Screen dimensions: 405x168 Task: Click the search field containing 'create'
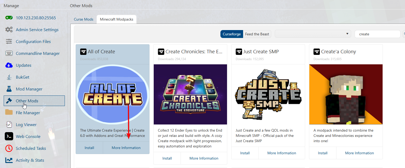point(377,34)
